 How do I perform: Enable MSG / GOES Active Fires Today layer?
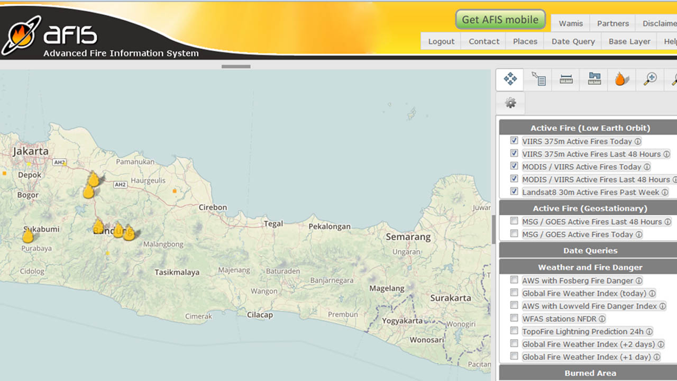pos(514,234)
